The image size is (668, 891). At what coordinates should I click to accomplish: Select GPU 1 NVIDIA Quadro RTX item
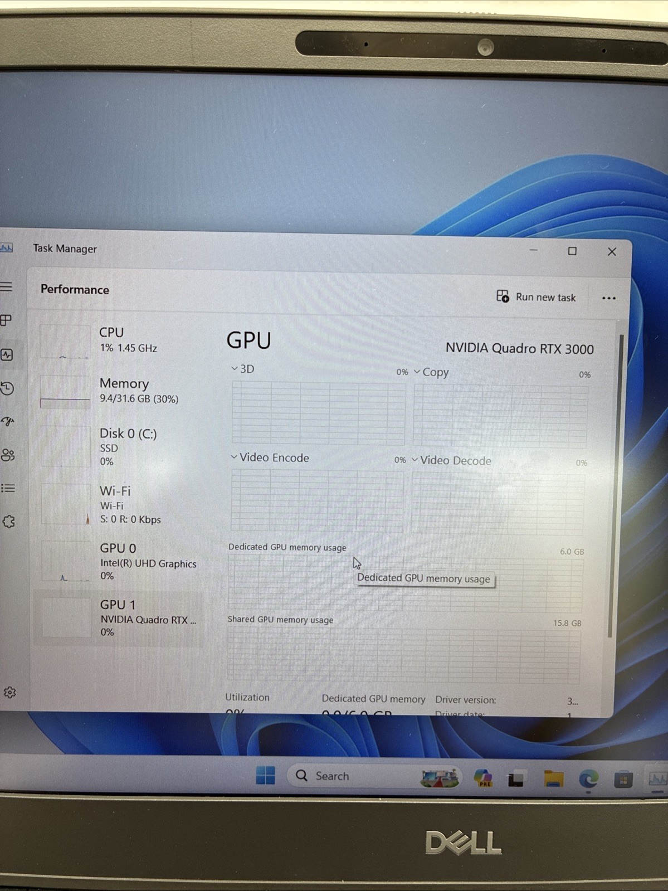[x=118, y=618]
